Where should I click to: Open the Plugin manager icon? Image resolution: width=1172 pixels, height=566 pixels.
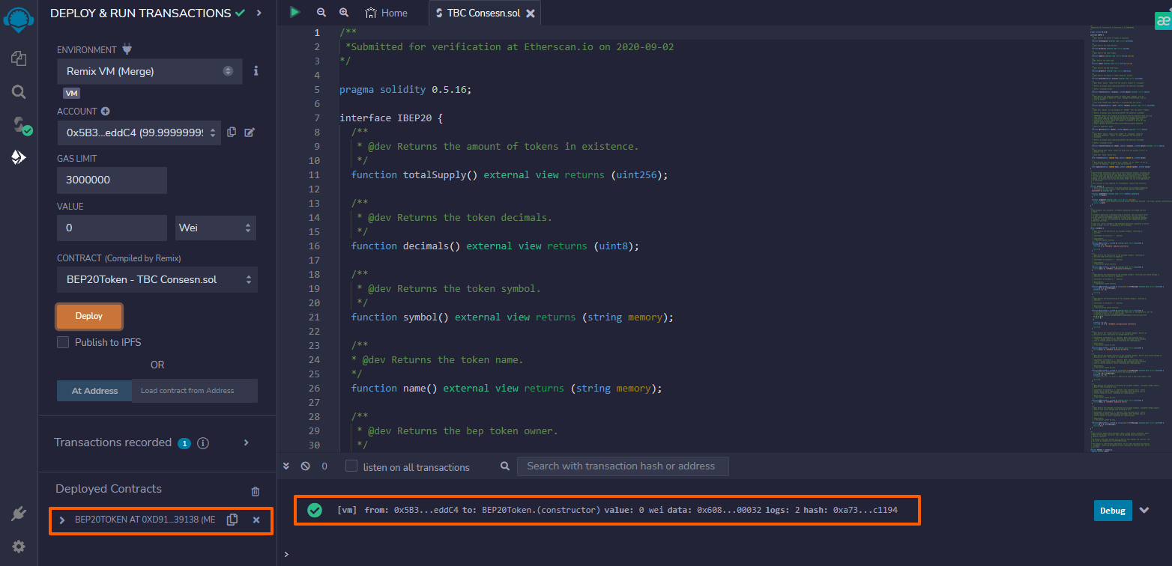pos(19,514)
